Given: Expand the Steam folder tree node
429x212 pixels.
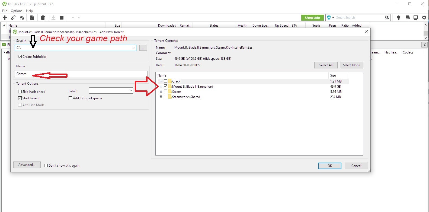Looking at the screenshot, I should (161, 91).
